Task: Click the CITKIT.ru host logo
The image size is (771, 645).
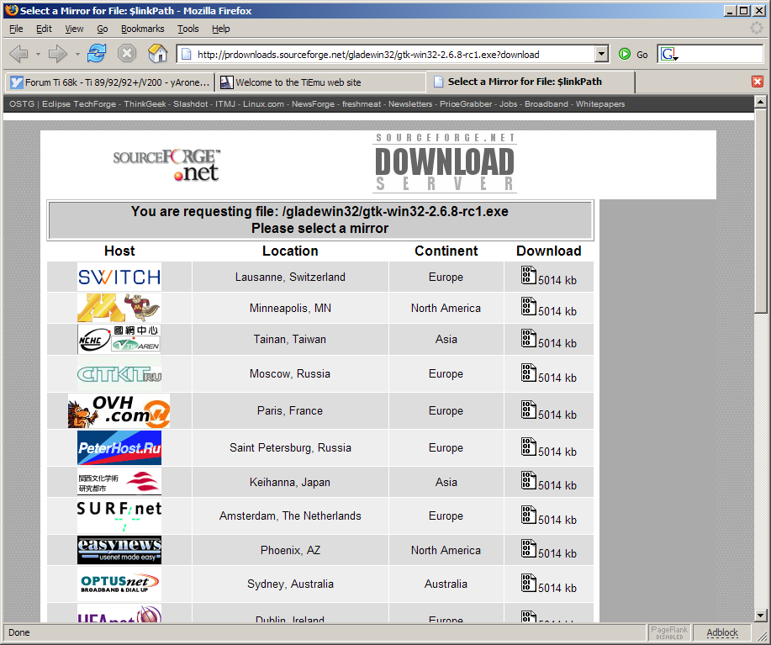Action: point(119,374)
